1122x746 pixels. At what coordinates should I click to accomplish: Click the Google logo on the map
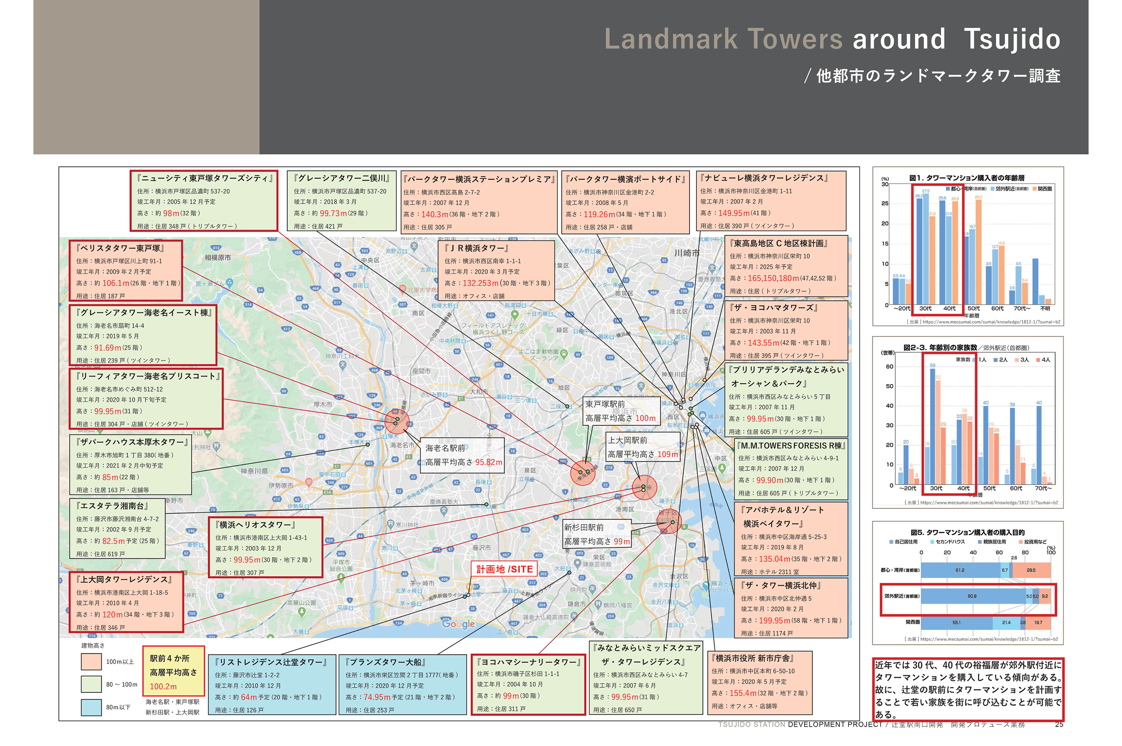458,624
